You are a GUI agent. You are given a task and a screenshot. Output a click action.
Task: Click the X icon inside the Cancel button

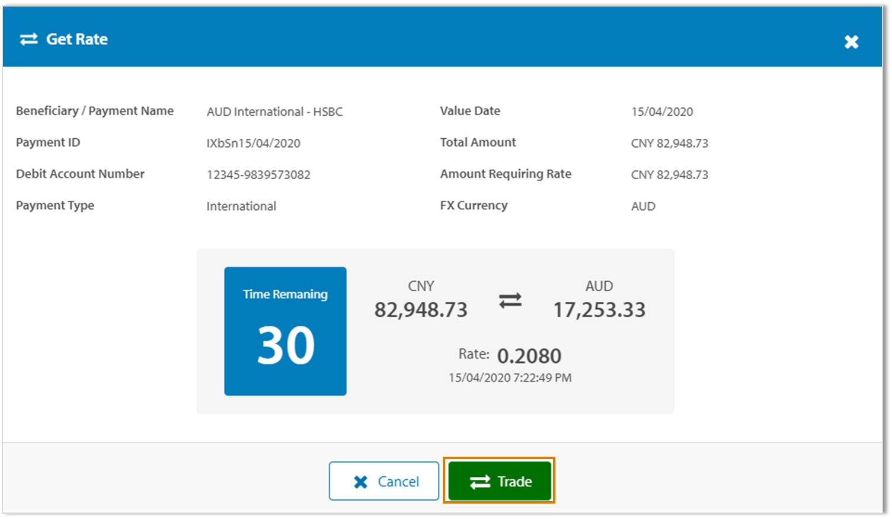[360, 481]
